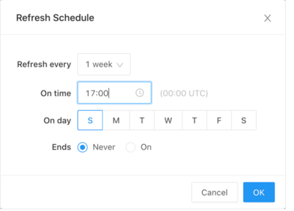Open the Refresh every interval dropdown
The image size is (294, 211).
pyautogui.click(x=104, y=64)
